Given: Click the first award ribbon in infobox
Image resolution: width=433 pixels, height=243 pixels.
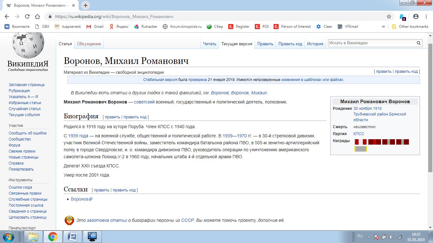Looking at the screenshot, I should (360, 142).
